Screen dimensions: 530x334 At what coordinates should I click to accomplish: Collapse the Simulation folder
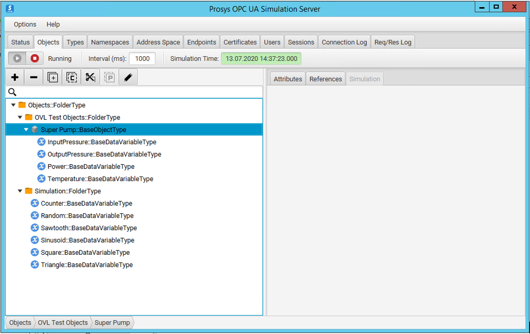click(x=20, y=191)
